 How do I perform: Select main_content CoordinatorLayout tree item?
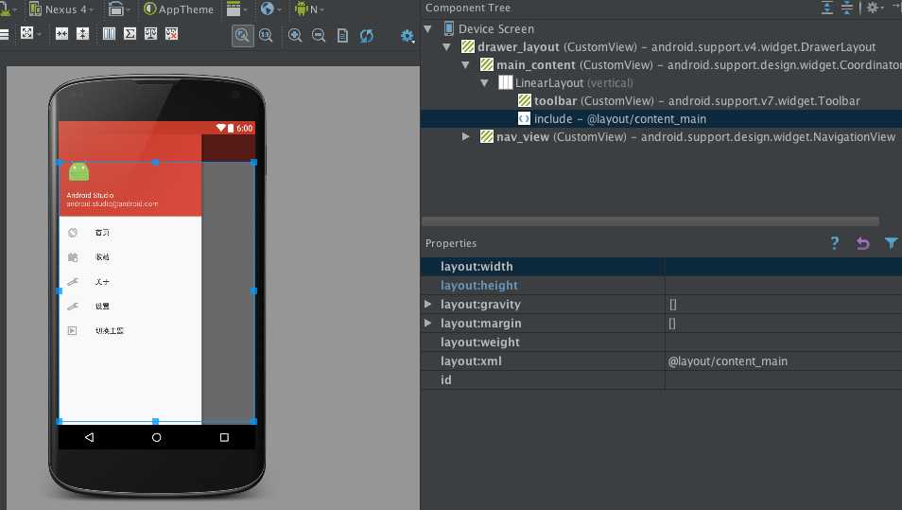pyautogui.click(x=690, y=65)
